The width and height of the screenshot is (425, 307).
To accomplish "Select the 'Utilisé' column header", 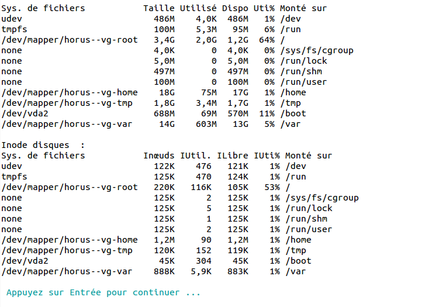I will coord(198,8).
